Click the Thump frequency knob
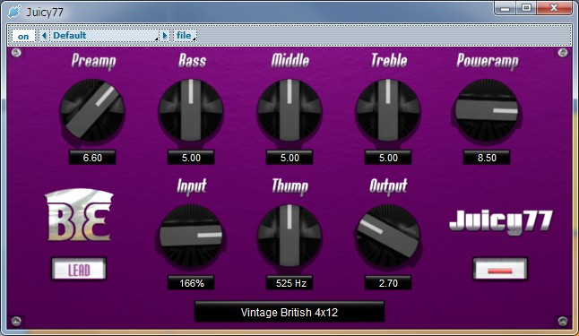The image size is (579, 336). point(289,236)
